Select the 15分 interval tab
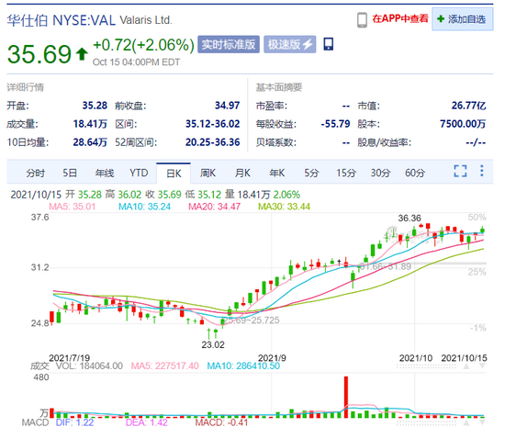The image size is (505, 427). tap(346, 174)
